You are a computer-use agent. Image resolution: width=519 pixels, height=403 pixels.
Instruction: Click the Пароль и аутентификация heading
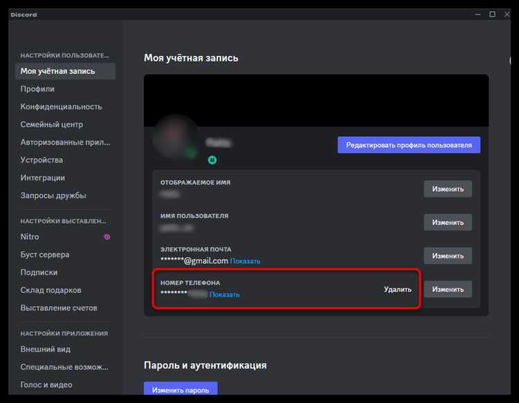pyautogui.click(x=206, y=365)
